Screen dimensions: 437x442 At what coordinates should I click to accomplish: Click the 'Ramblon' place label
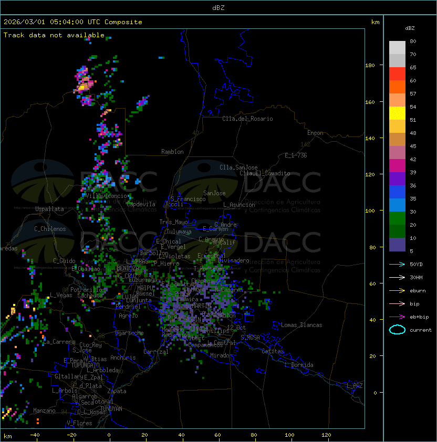coord(172,152)
